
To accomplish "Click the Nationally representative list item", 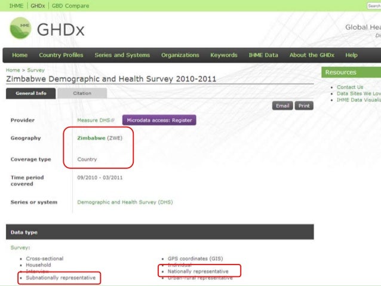I will pos(198,272).
